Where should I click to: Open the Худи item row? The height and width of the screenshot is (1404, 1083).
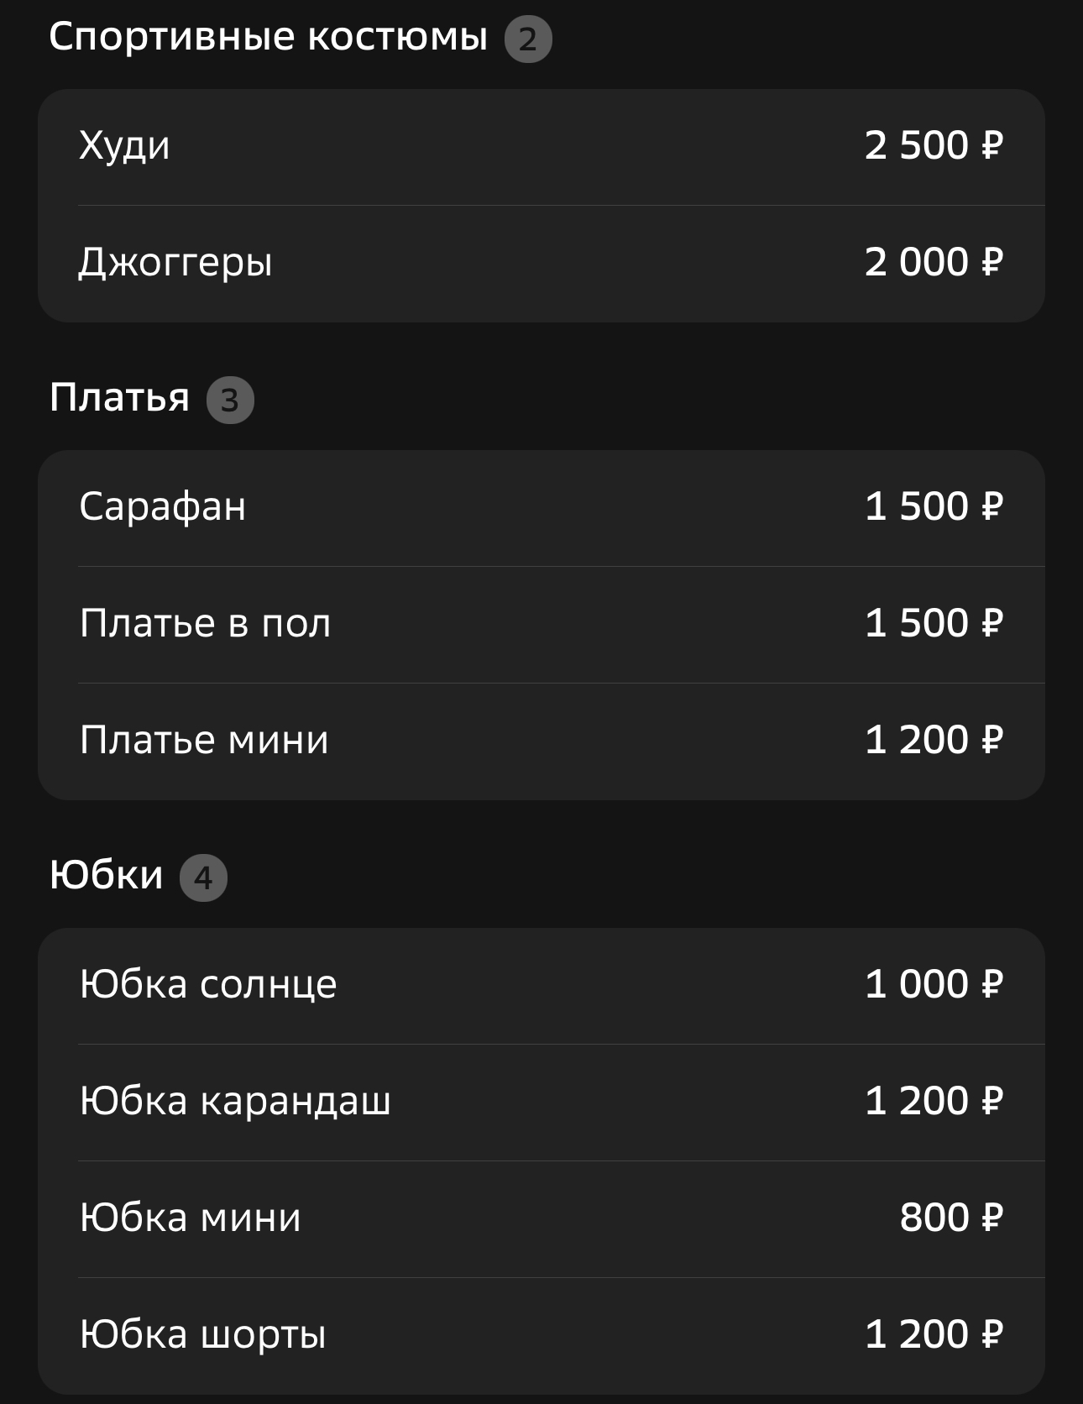pos(541,147)
